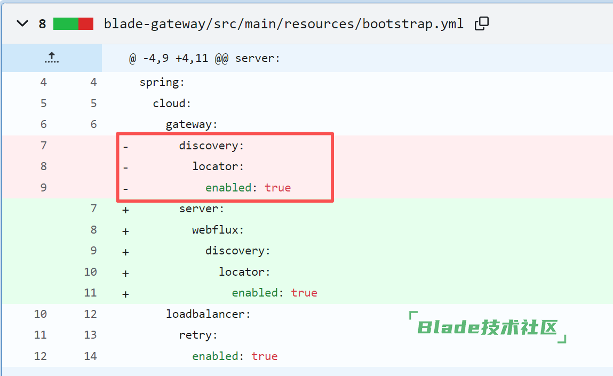
Task: Copy the bootstrap.yml file path
Action: (482, 24)
